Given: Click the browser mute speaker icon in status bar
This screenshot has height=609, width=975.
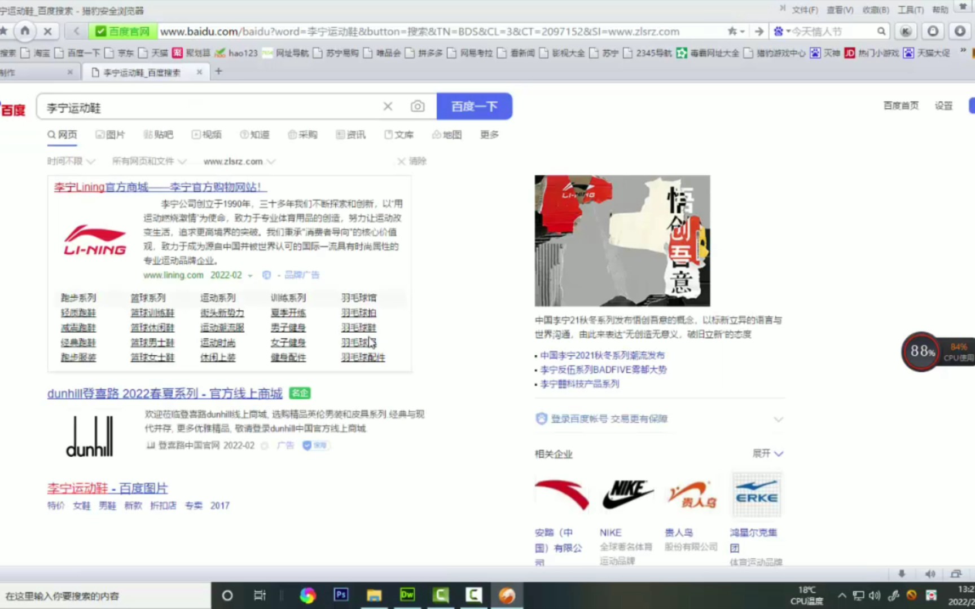Looking at the screenshot, I should [930, 574].
